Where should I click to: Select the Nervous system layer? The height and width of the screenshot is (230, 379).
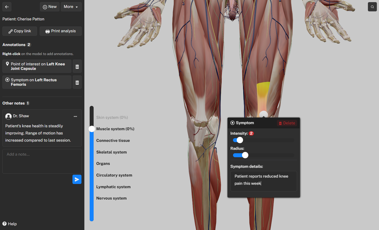pyautogui.click(x=111, y=198)
